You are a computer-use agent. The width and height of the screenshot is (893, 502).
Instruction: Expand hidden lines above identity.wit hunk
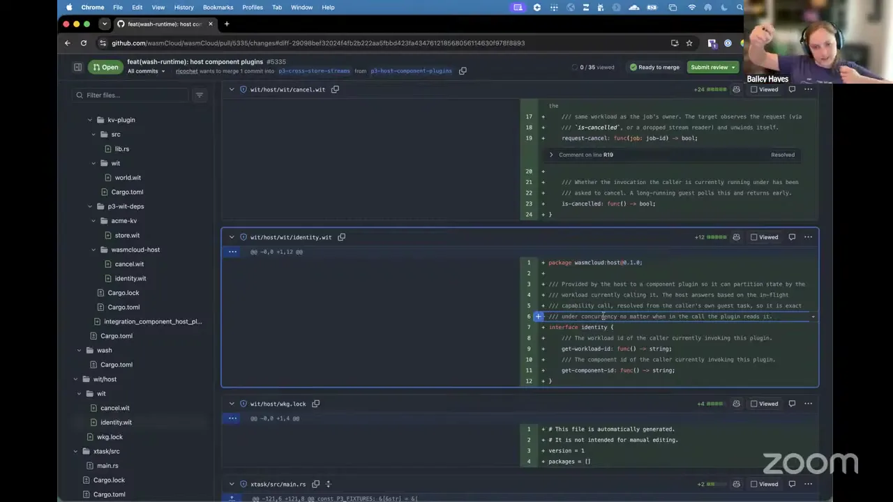click(233, 252)
